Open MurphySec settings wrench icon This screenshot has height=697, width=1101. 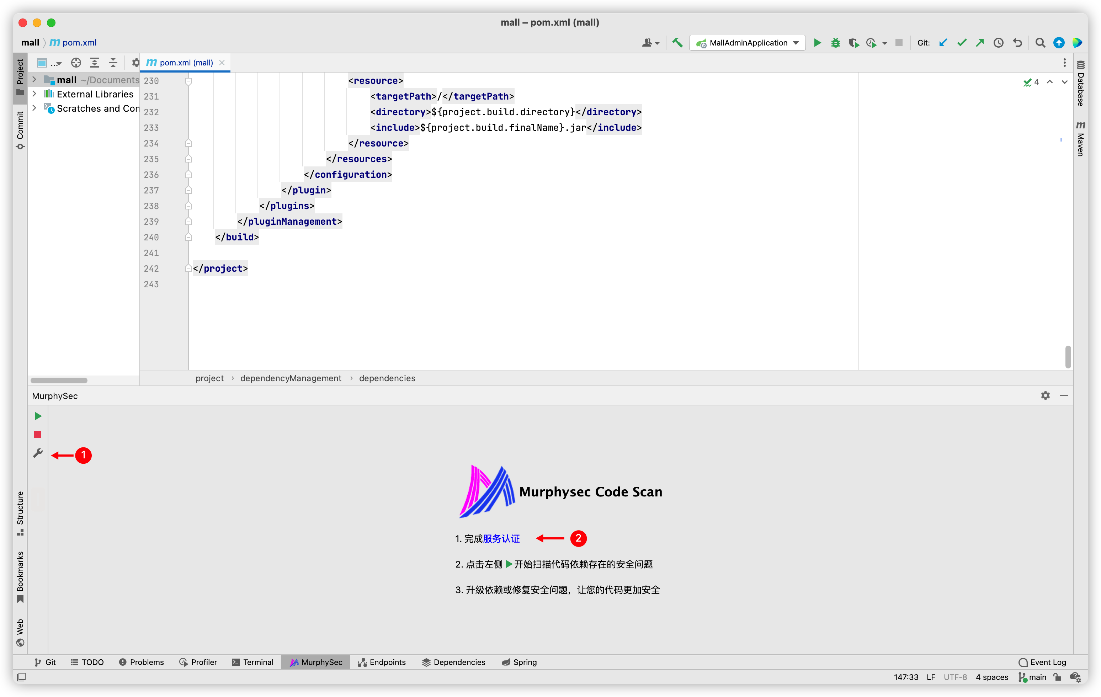pyautogui.click(x=38, y=453)
